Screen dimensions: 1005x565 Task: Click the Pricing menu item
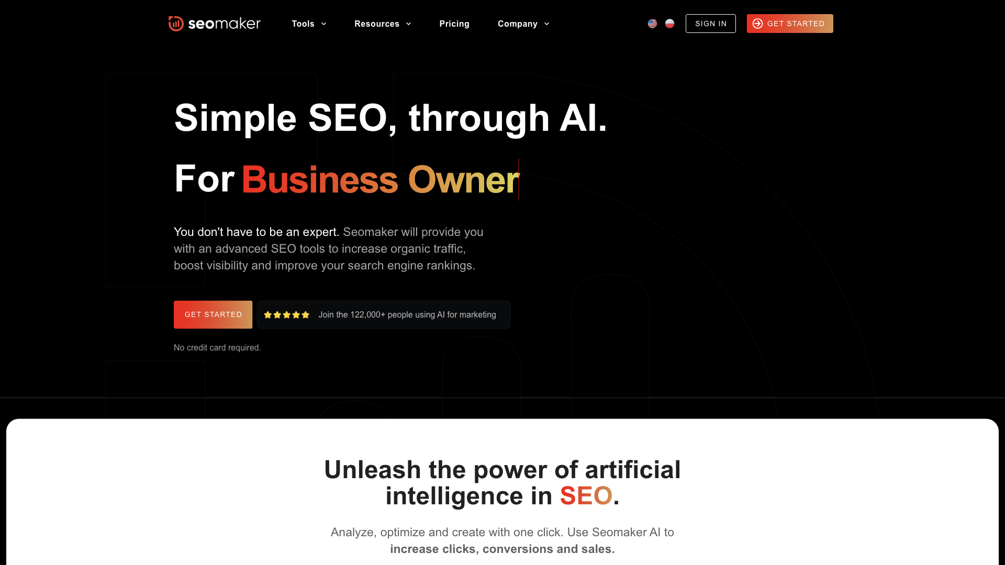click(454, 24)
